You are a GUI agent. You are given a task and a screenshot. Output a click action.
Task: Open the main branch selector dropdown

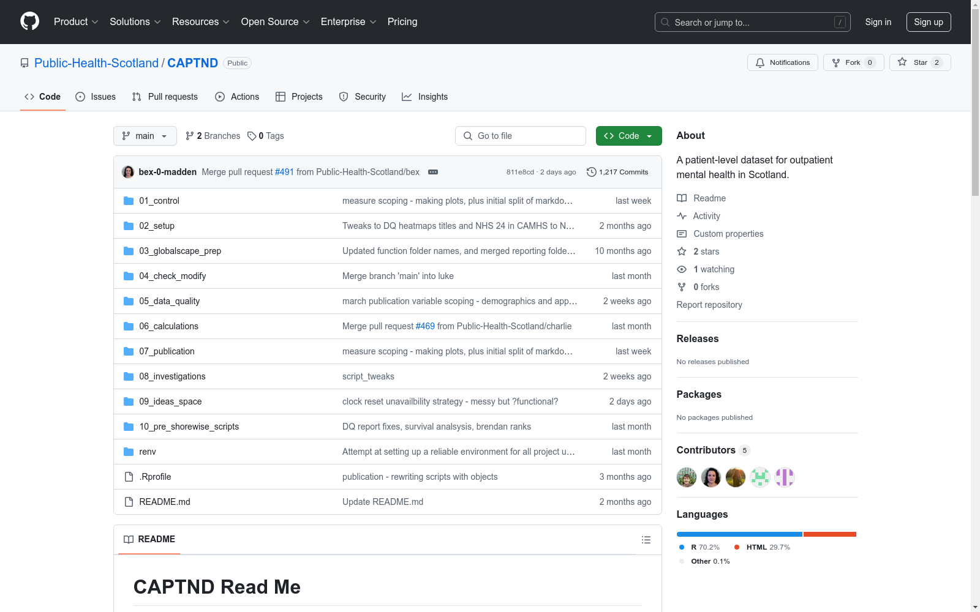[x=145, y=136]
